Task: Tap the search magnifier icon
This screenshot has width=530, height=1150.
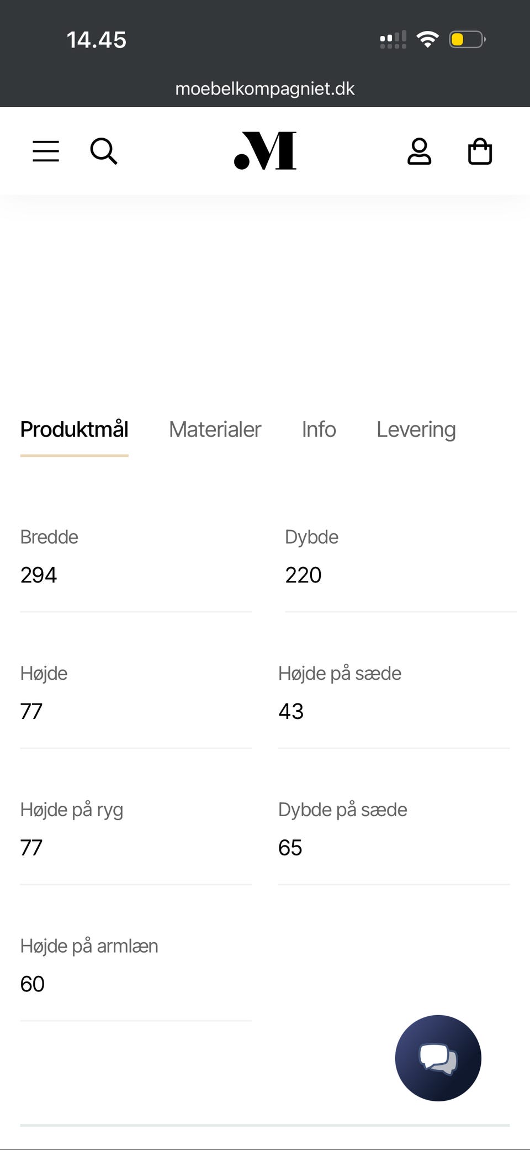Action: [104, 151]
